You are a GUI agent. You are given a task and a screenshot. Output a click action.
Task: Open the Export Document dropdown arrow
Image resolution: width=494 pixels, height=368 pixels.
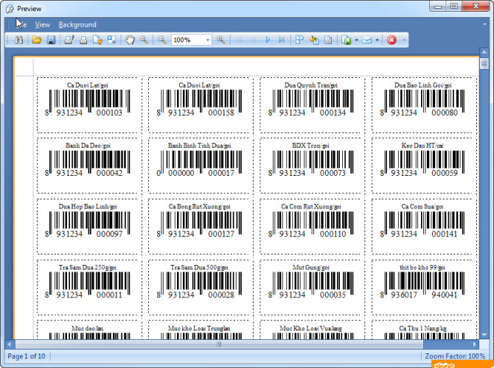coord(357,40)
